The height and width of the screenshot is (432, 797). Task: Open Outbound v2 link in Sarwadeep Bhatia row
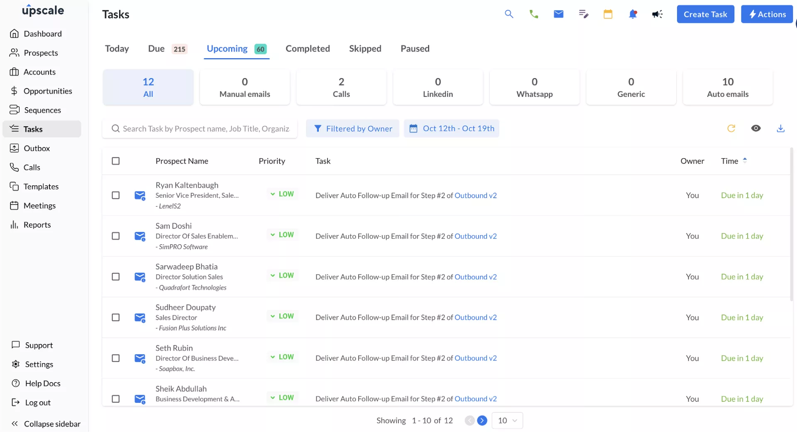tap(475, 277)
